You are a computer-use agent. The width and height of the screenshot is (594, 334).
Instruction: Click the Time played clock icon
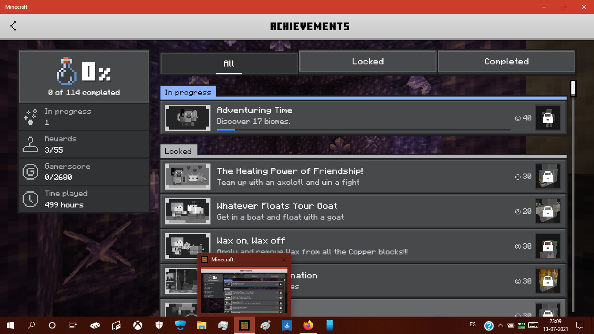(30, 199)
